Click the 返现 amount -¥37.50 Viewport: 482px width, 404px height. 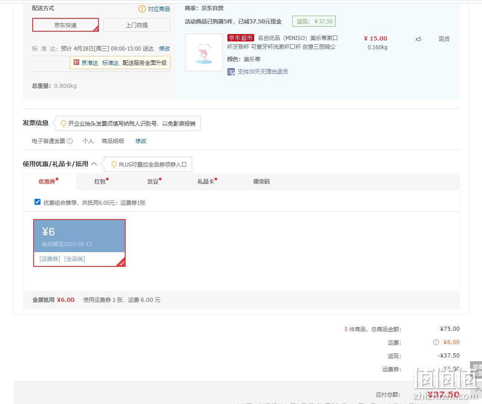pos(448,356)
